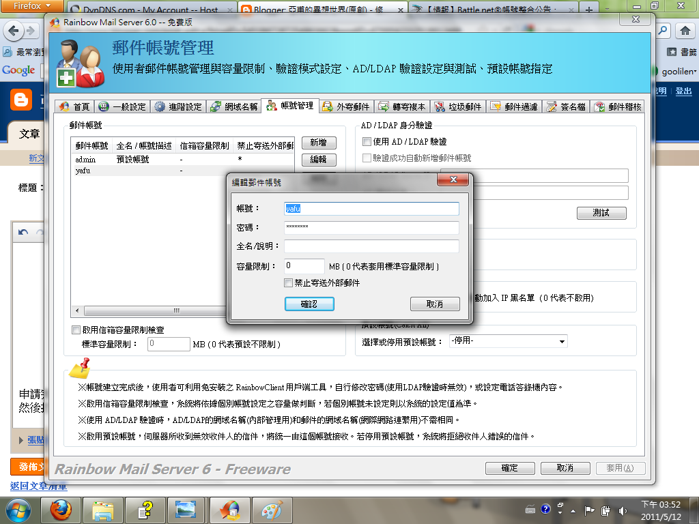
Task: Open the 選擇或停用預設帳號 dropdown
Action: click(x=508, y=341)
